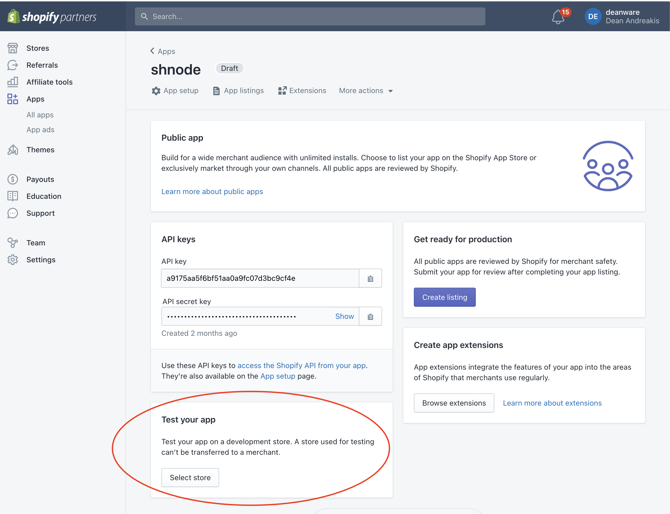
Task: Open Learn more about extensions link
Action: (x=552, y=403)
